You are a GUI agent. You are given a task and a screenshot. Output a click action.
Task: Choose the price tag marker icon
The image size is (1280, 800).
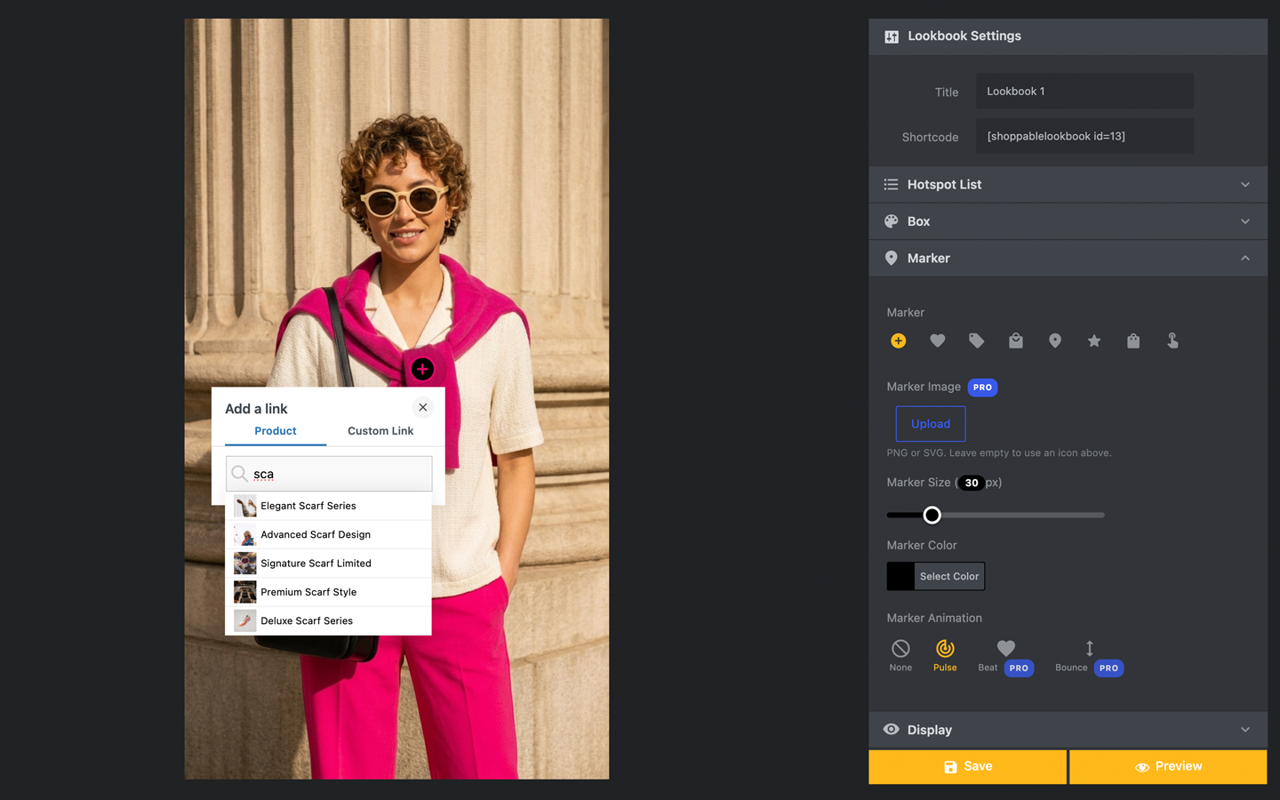click(976, 340)
